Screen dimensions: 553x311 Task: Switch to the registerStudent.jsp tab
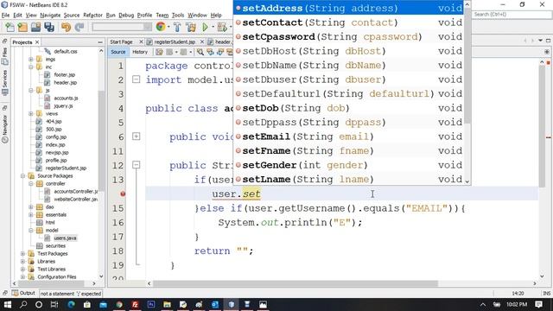point(175,42)
